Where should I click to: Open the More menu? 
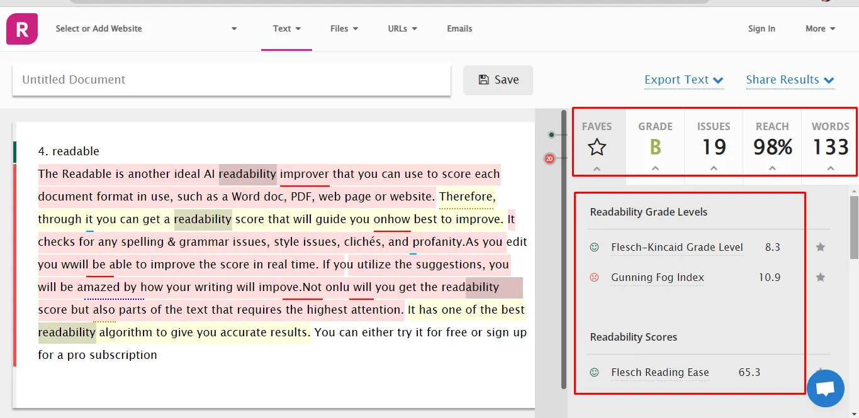(821, 28)
